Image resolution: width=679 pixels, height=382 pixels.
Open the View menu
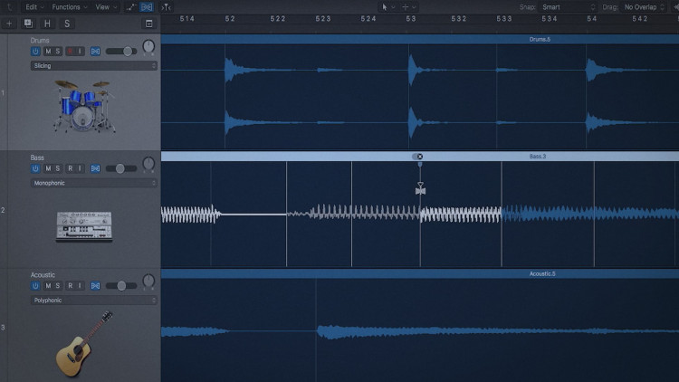click(x=106, y=7)
